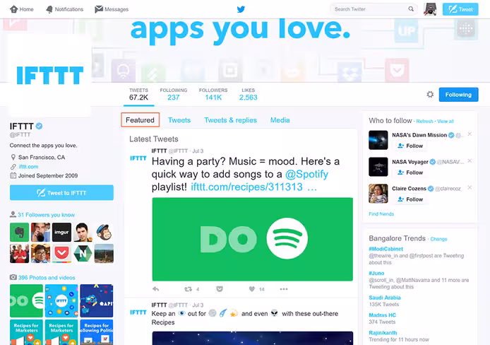The width and height of the screenshot is (490, 345).
Task: Open the Rajinikanth trend
Action: 383,333
